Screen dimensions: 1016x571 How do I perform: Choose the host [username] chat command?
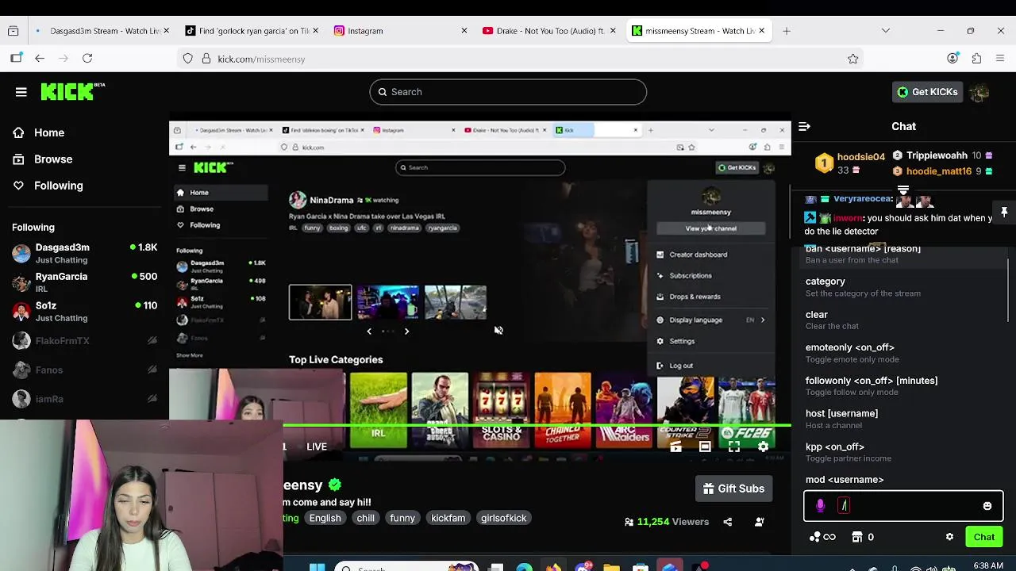[x=903, y=419]
